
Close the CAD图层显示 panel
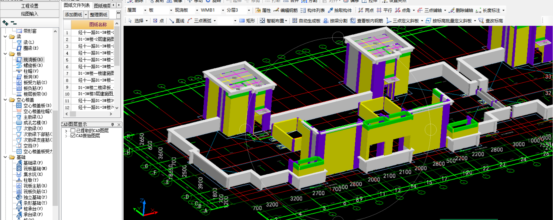click(x=119, y=124)
